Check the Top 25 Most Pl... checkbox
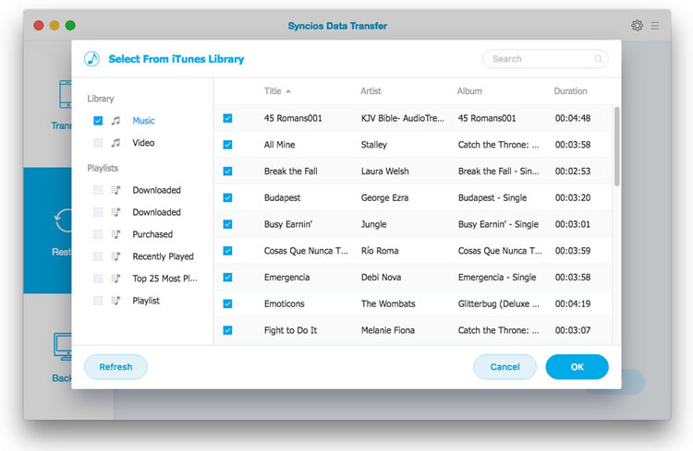The width and height of the screenshot is (693, 451). (x=98, y=279)
